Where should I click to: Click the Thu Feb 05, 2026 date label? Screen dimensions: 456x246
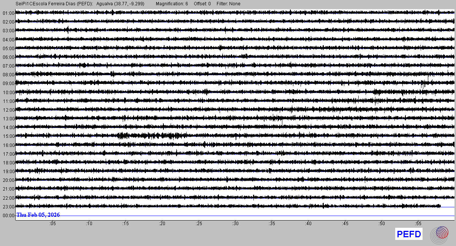click(x=38, y=215)
